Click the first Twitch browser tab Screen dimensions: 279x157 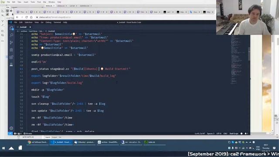(x=22, y=12)
